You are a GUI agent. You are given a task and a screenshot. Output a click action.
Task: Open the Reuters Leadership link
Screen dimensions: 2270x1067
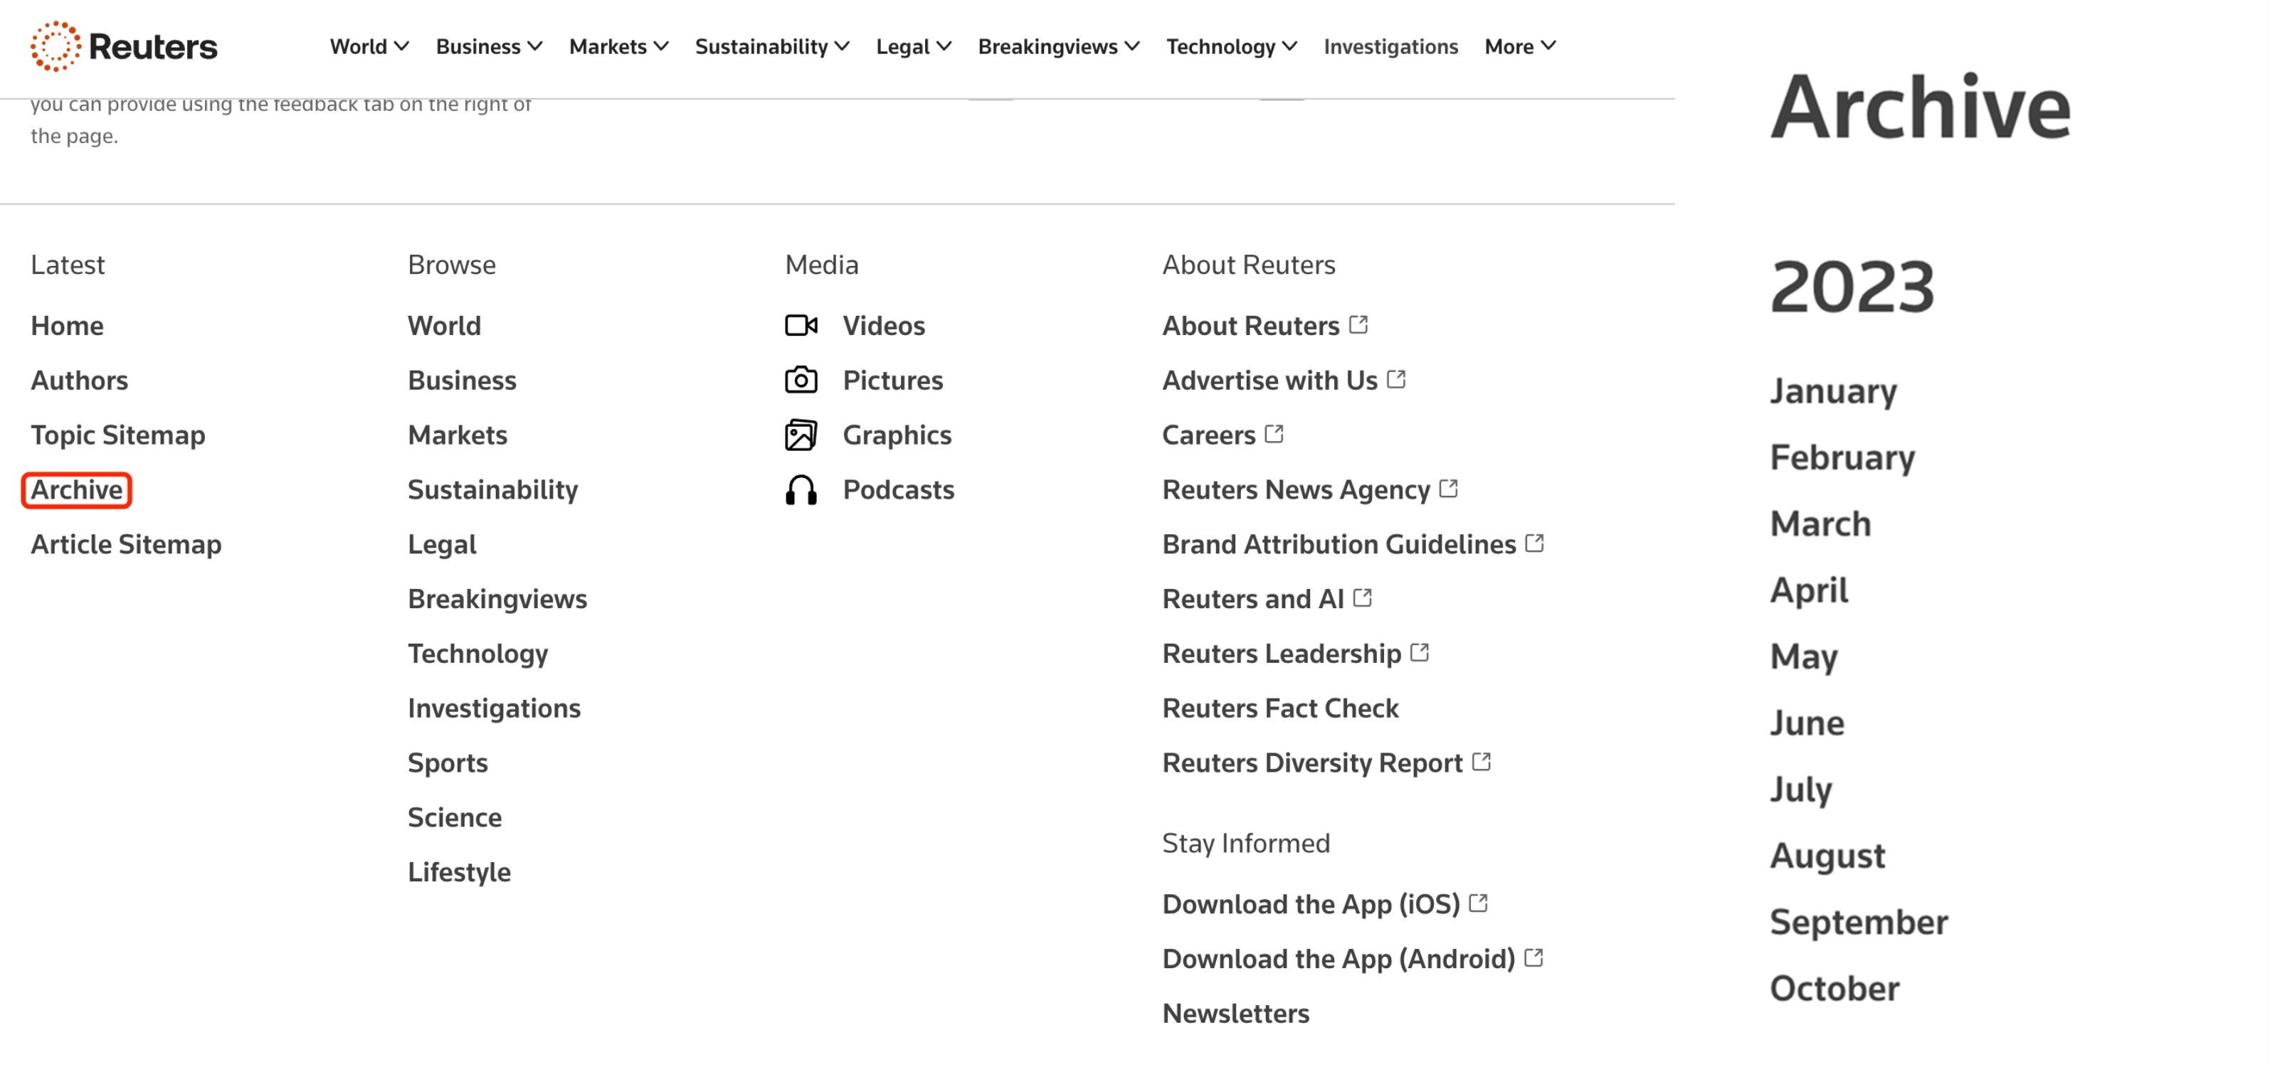tap(1282, 653)
